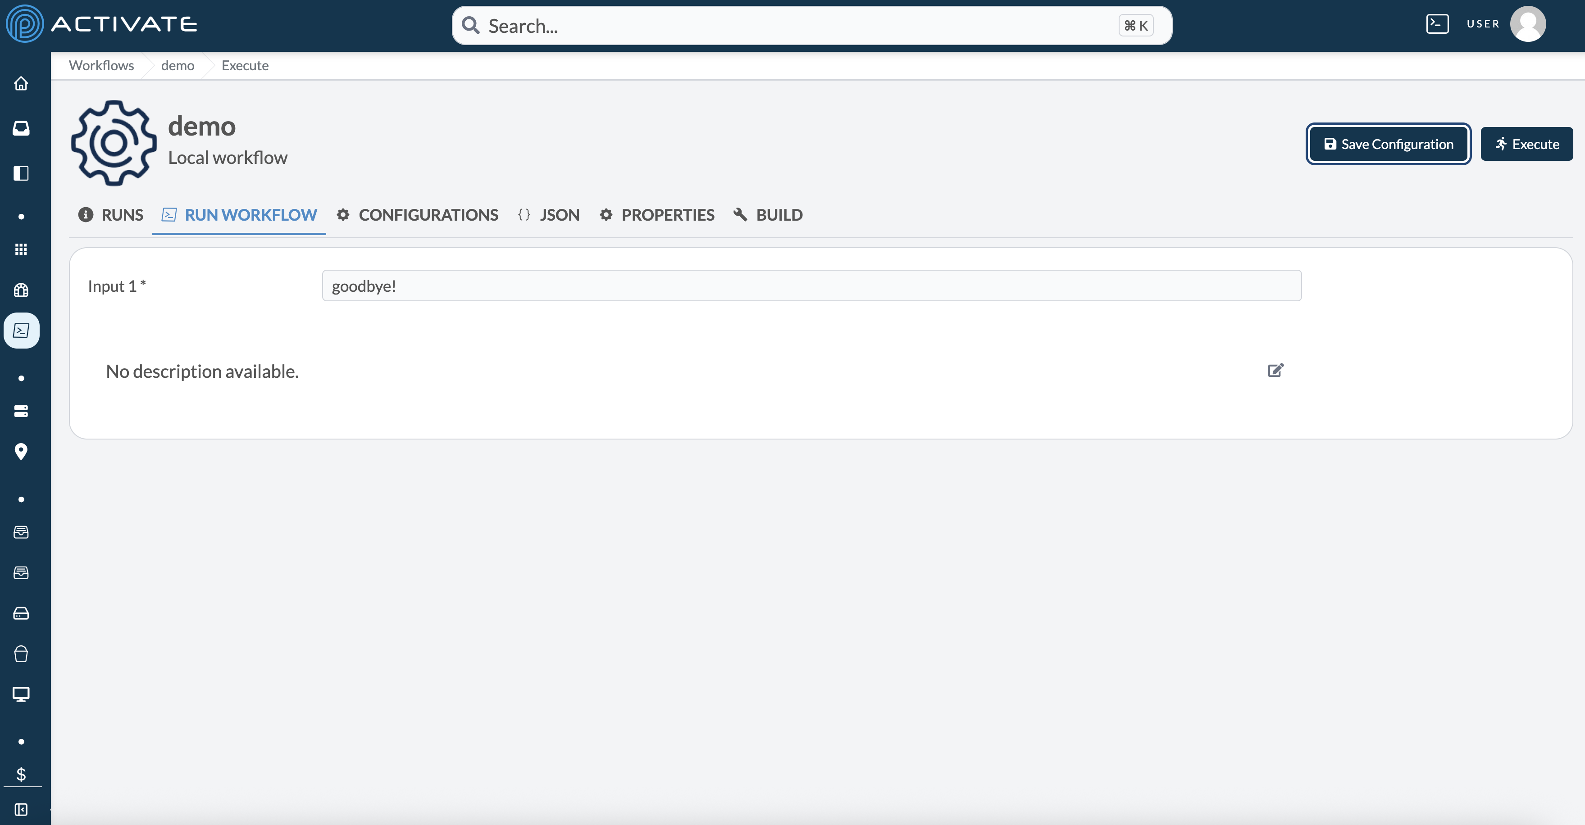Open terminal icon in top header
This screenshot has height=825, width=1585.
tap(1437, 24)
